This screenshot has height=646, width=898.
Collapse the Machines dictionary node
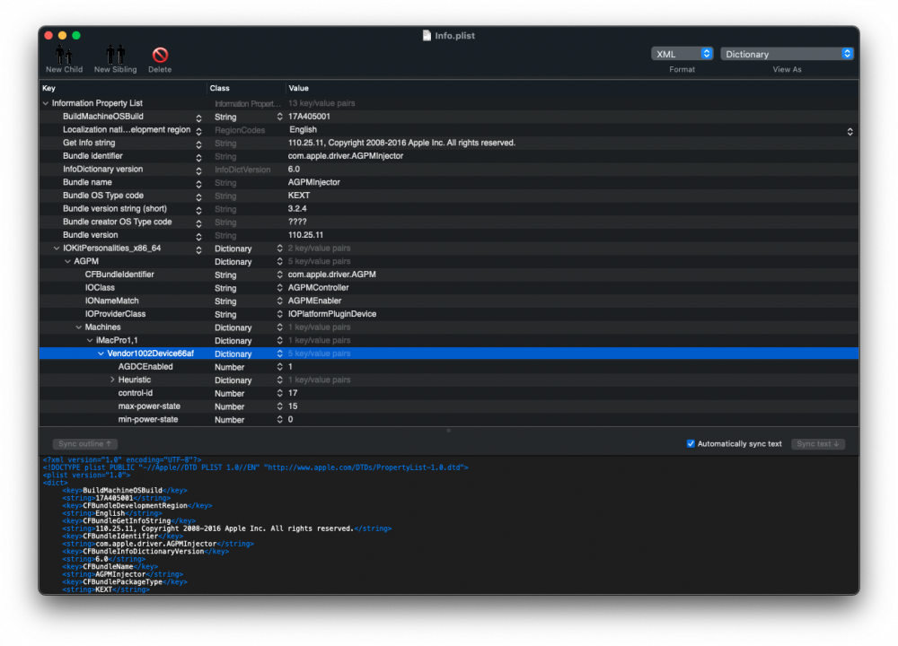[79, 327]
